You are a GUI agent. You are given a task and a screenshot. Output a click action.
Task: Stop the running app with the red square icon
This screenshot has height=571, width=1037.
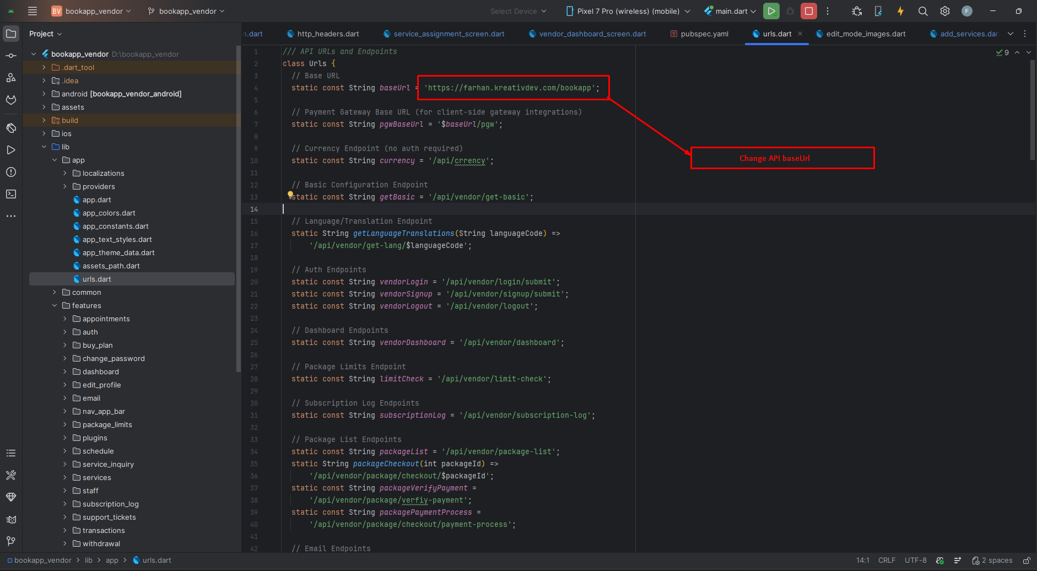(x=808, y=11)
